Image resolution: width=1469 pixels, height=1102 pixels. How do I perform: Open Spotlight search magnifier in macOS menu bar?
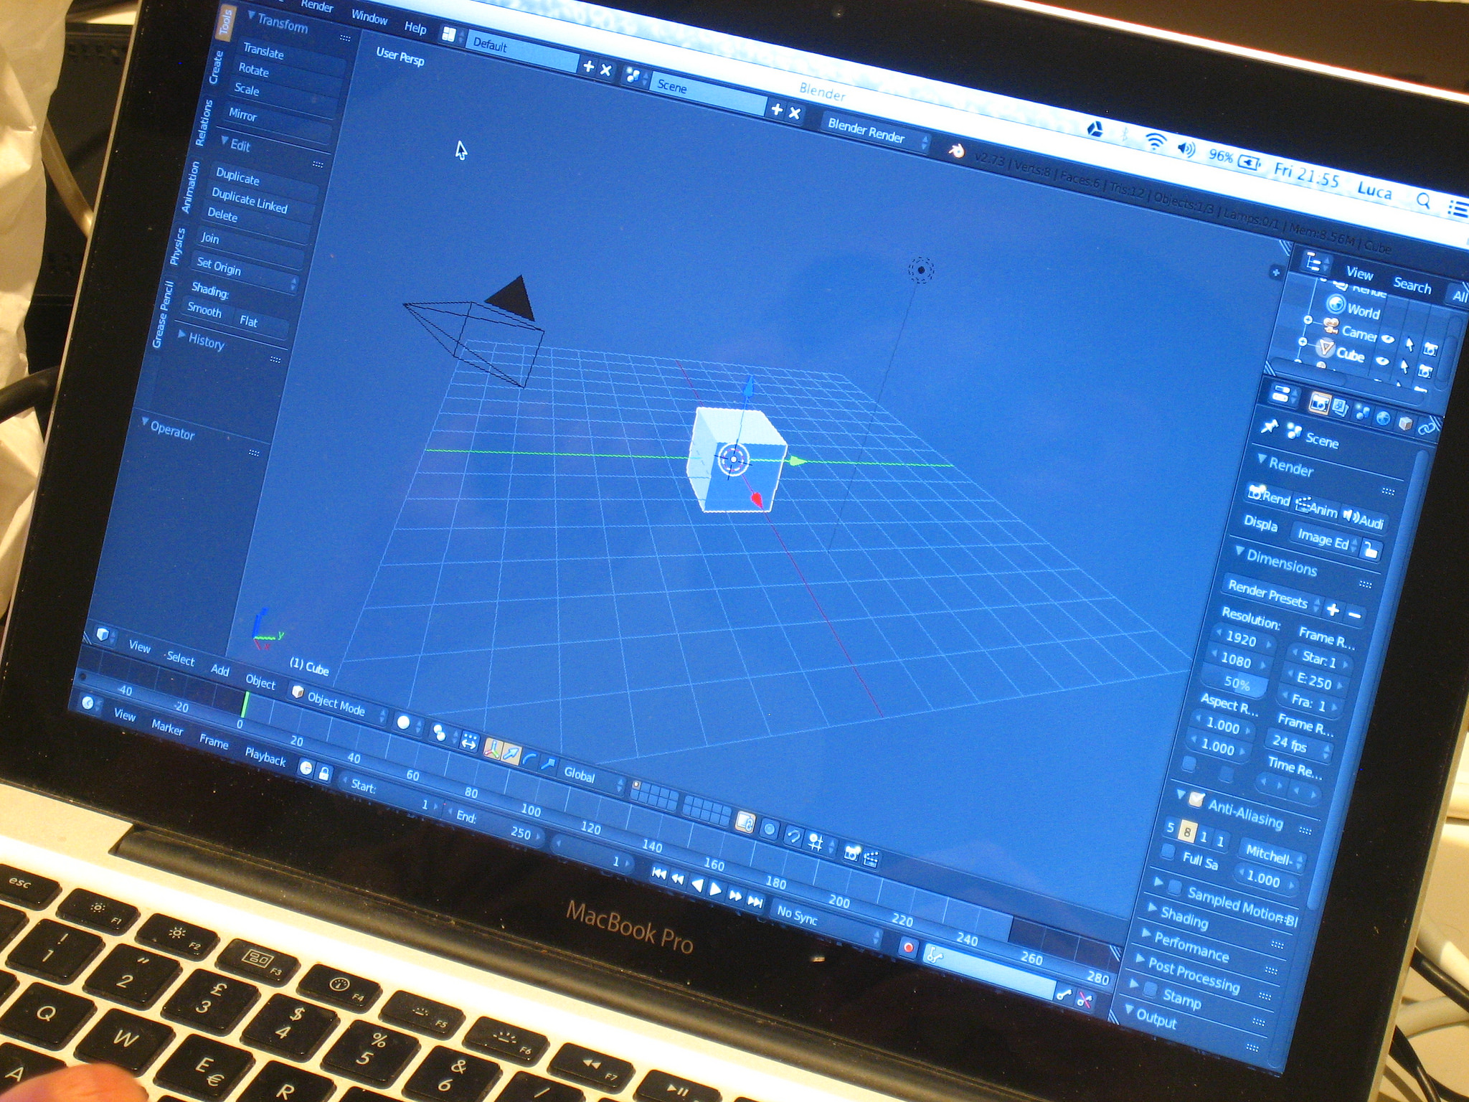click(x=1424, y=200)
